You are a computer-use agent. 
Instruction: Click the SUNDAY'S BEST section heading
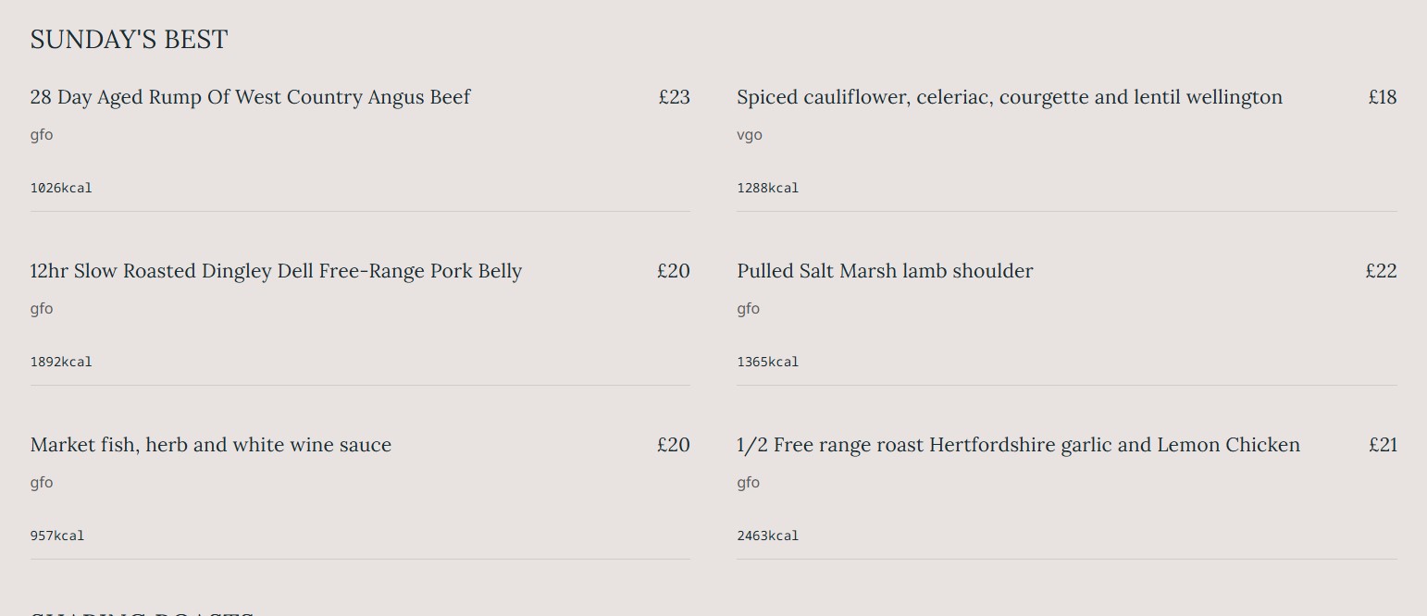click(129, 39)
